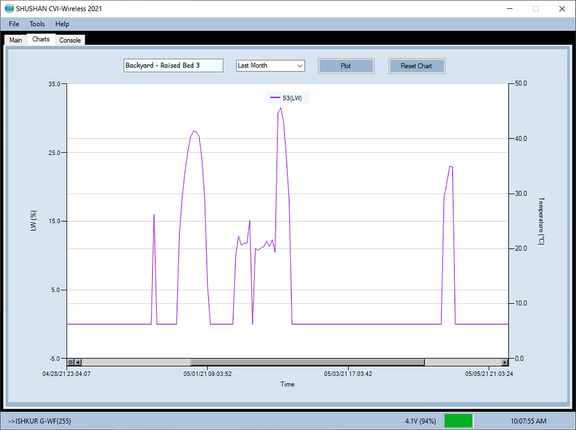
Task: Click the Time axis title
Action: [287, 384]
